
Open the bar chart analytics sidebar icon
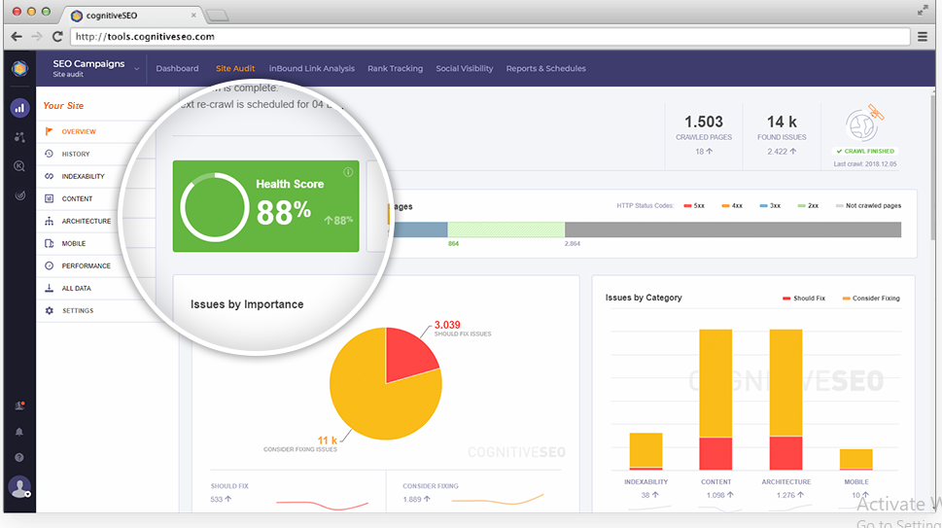[19, 108]
